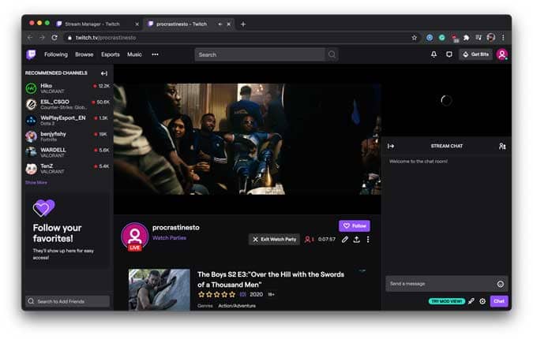
Task: Click Exit Watch Party button
Action: point(274,239)
